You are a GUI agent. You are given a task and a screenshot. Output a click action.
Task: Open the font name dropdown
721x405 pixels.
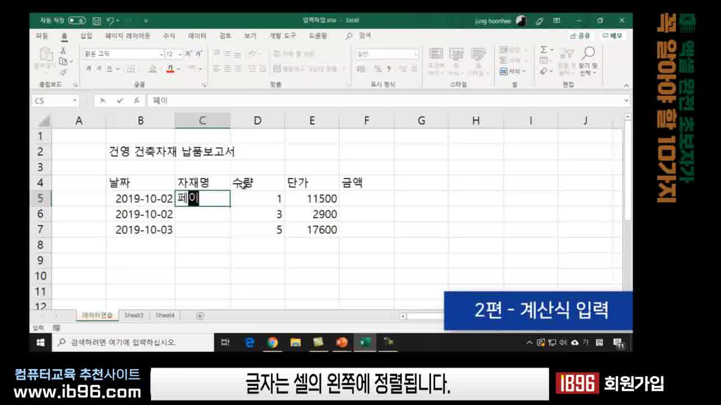pos(161,55)
